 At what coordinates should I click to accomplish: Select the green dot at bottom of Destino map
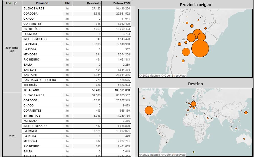click(193, 152)
